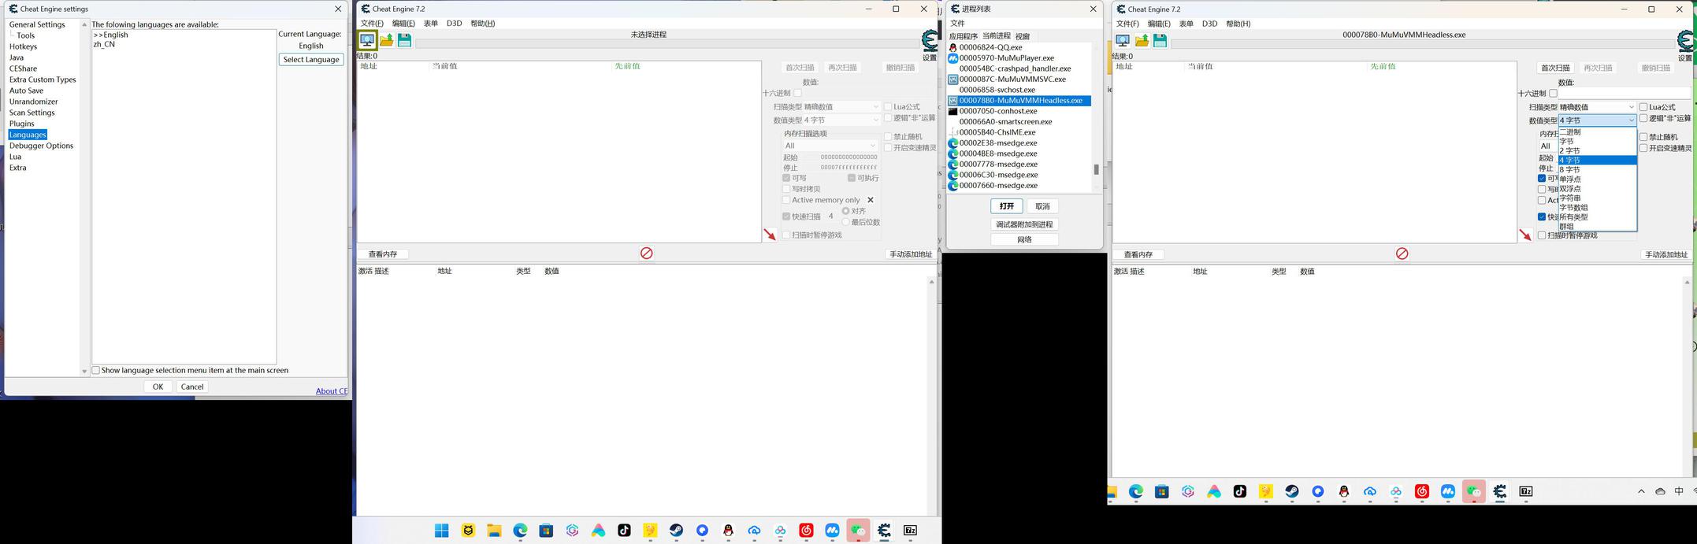The image size is (1697, 544).
Task: Switch to 应用程序 tab in 进程列表
Action: coord(964,36)
